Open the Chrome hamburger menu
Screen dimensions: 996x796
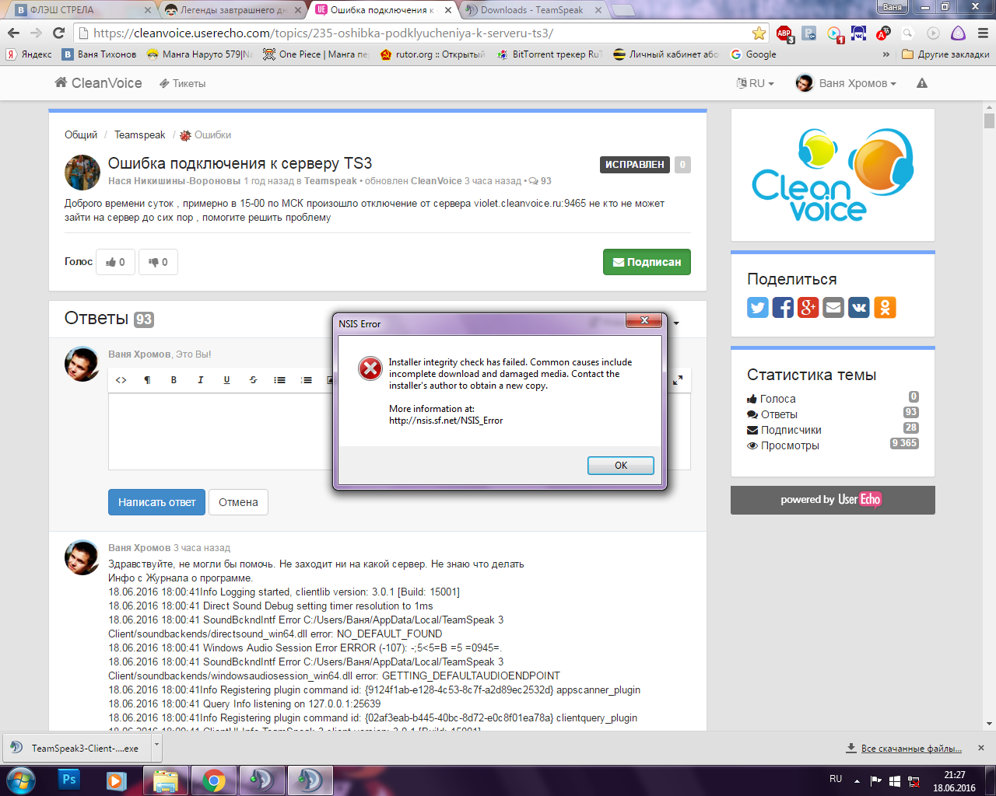click(983, 33)
